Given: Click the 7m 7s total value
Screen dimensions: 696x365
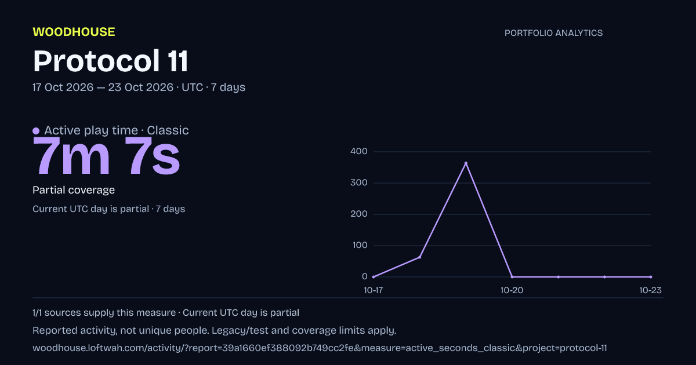Looking at the screenshot, I should (106, 156).
